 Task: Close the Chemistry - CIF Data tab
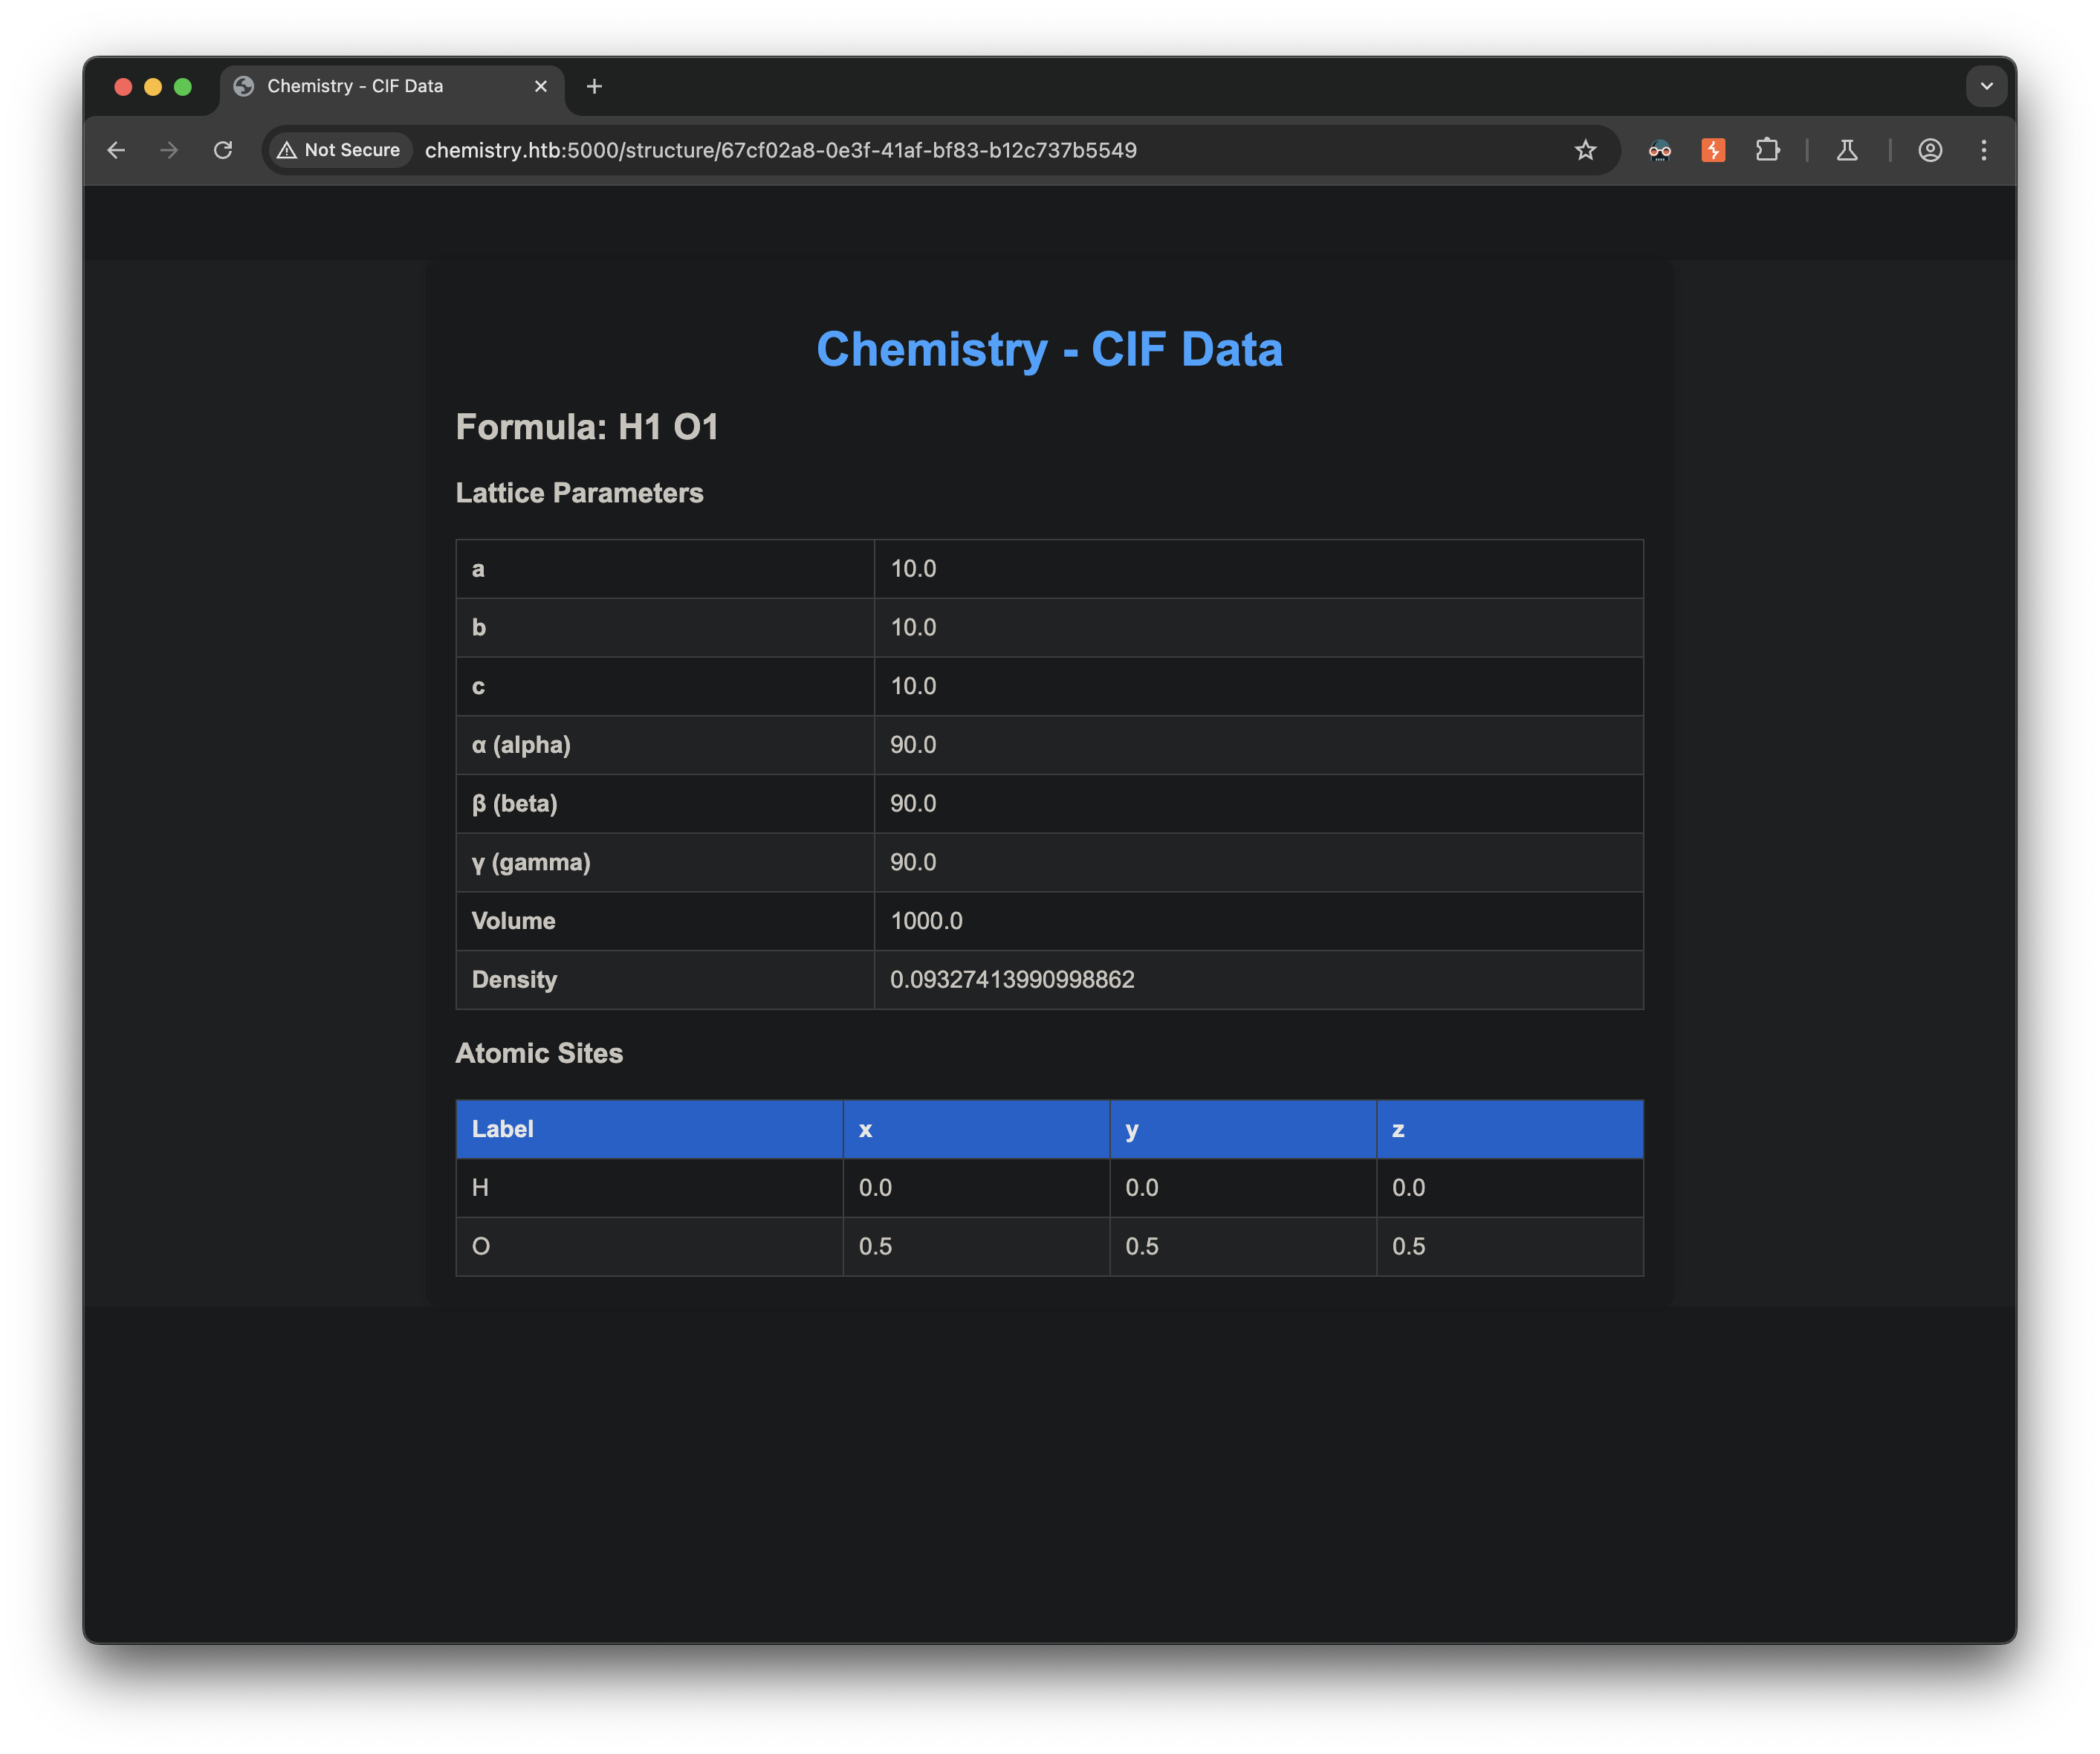click(541, 86)
